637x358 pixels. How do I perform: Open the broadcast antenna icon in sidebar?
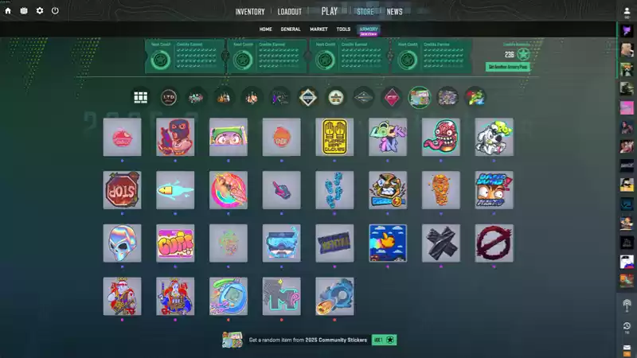(627, 305)
